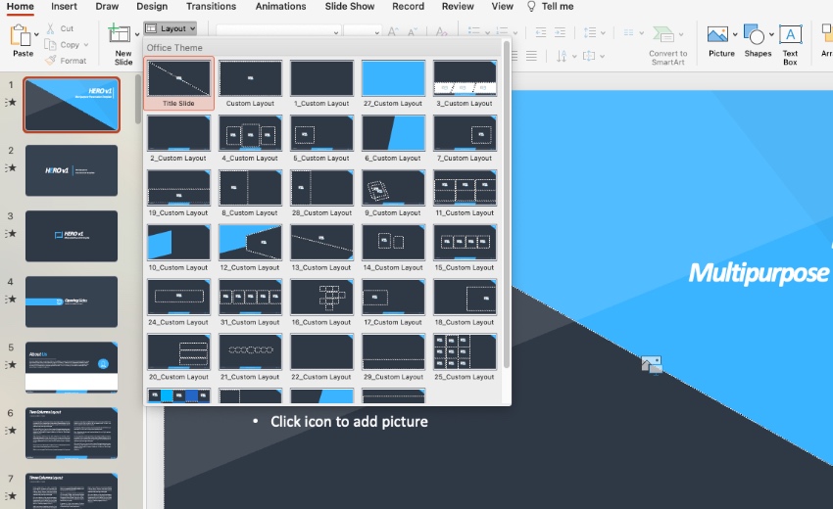This screenshot has width=833, height=509.
Task: Click the bulleted list icon
Action: click(474, 32)
